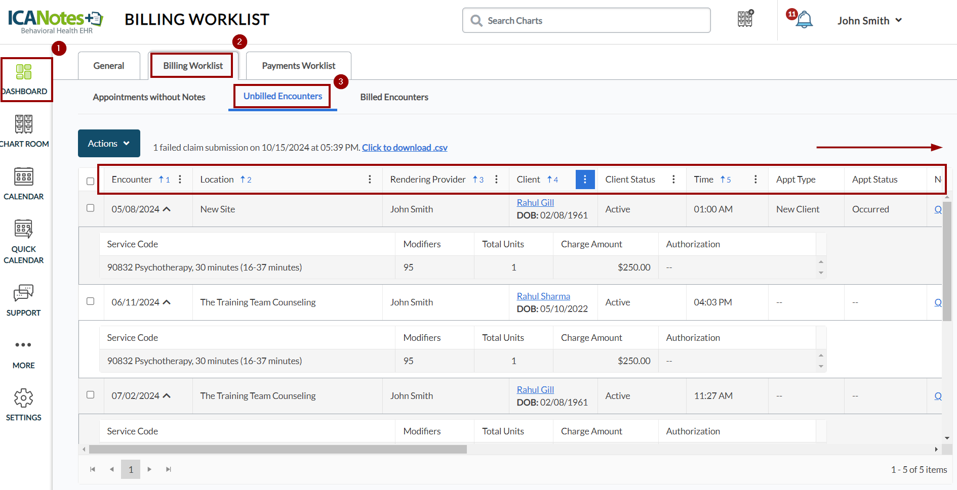Image resolution: width=957 pixels, height=490 pixels.
Task: Switch to the Payments Worklist tab
Action: click(298, 66)
